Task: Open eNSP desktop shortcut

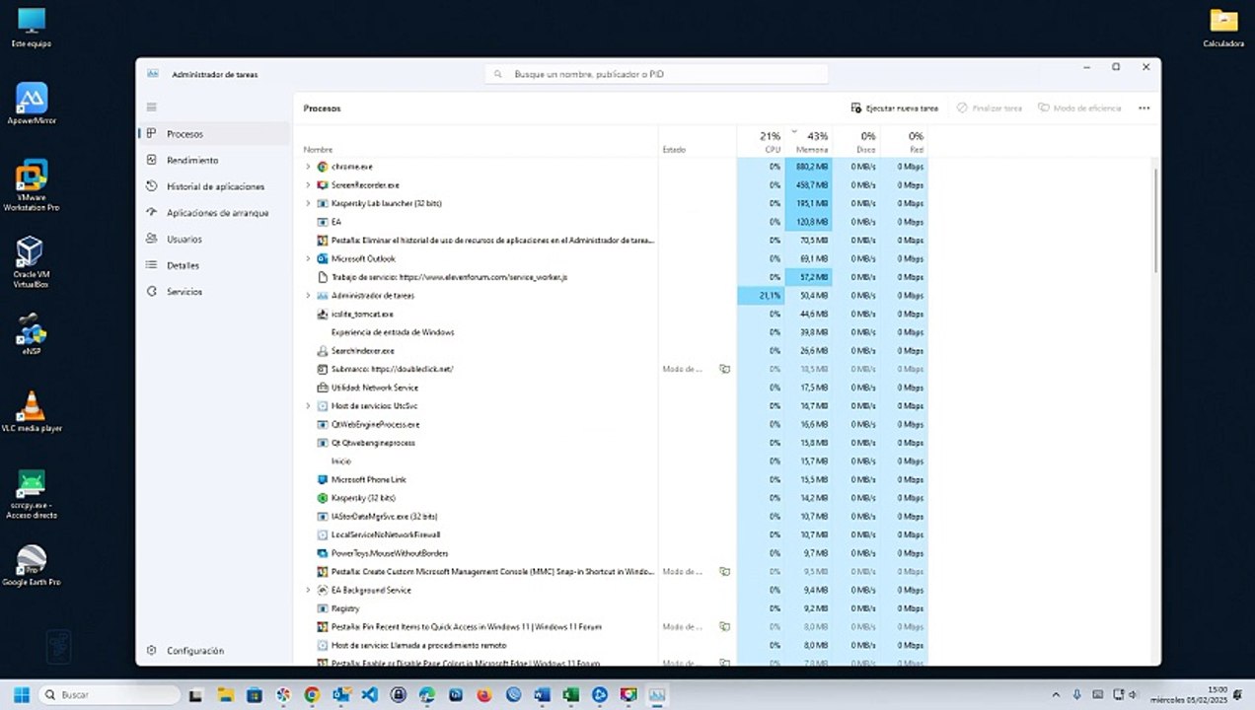Action: (31, 334)
